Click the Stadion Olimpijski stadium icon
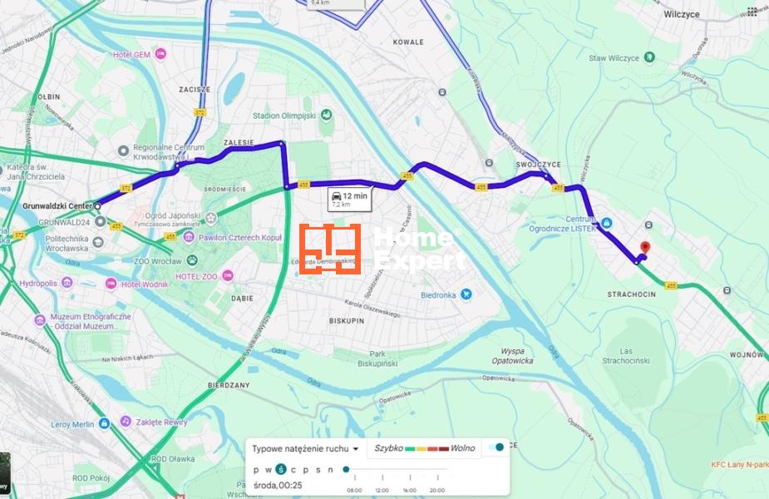This screenshot has height=499, width=769. [x=326, y=116]
